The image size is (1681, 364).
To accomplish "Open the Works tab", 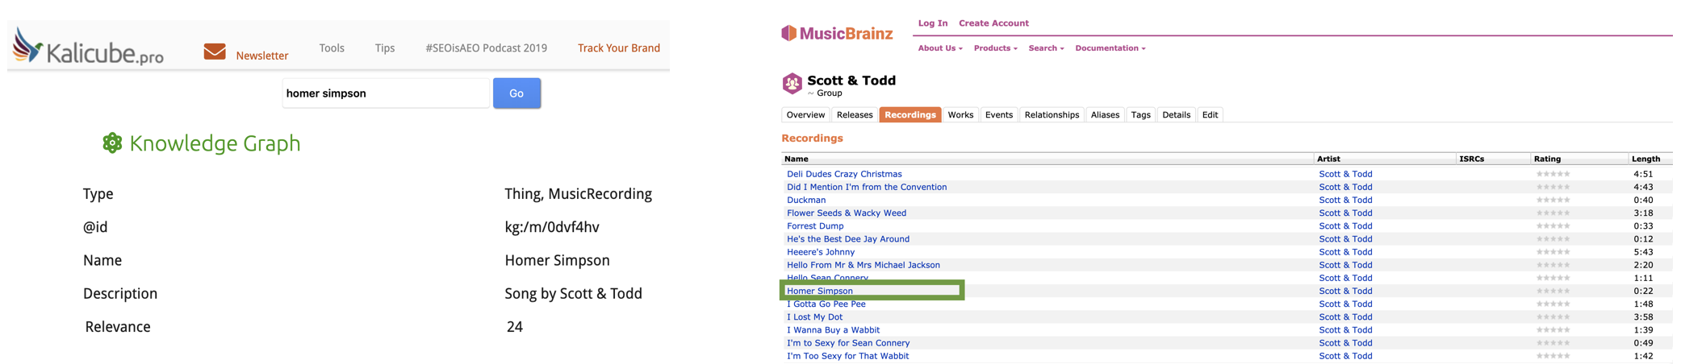I will 960,115.
